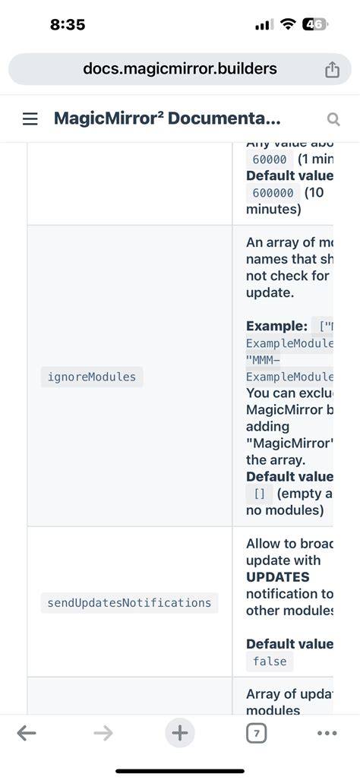Open the hamburger sidebar menu
360x780 pixels.
[x=30, y=119]
